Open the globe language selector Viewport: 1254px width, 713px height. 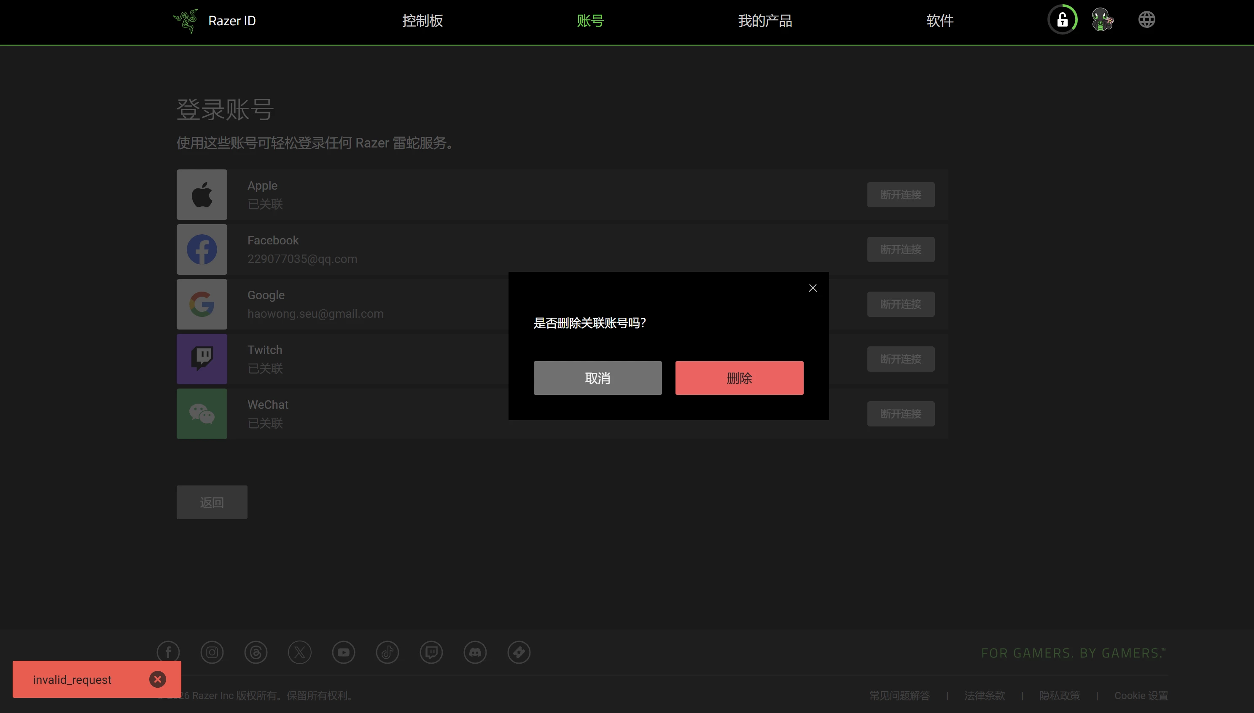point(1146,20)
